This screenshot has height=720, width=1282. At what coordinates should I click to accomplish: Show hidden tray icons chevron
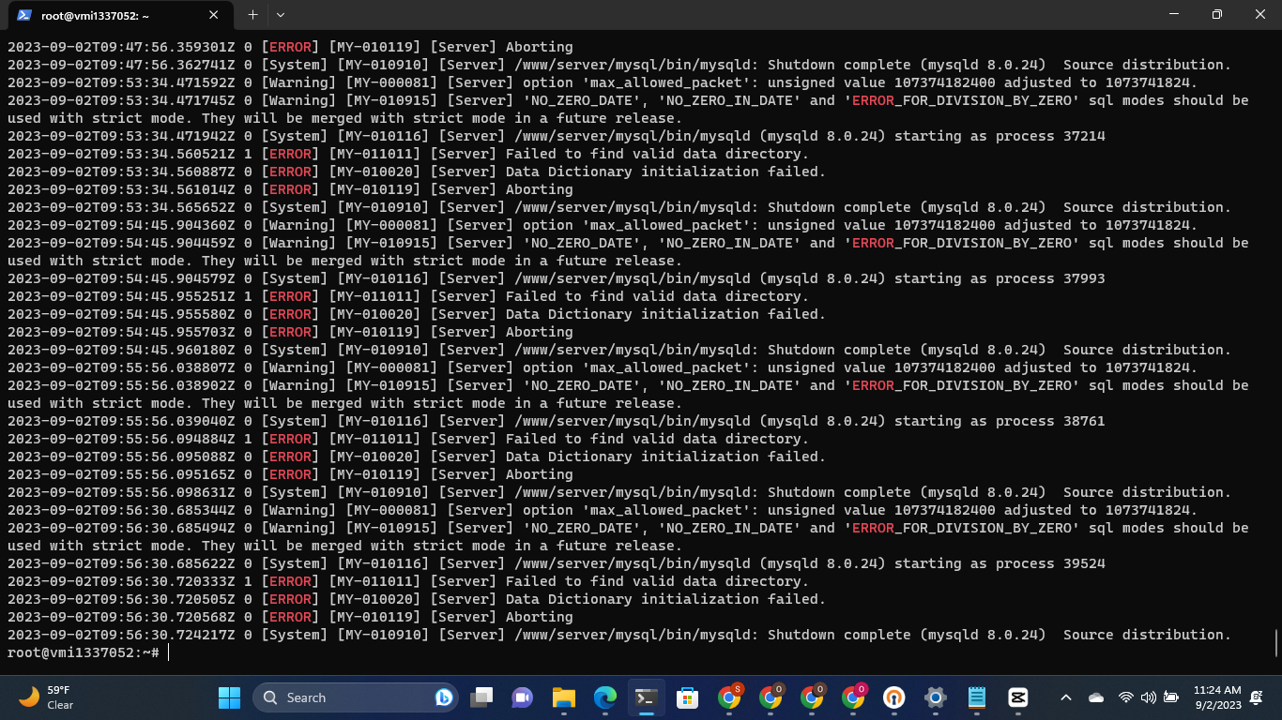(1065, 697)
